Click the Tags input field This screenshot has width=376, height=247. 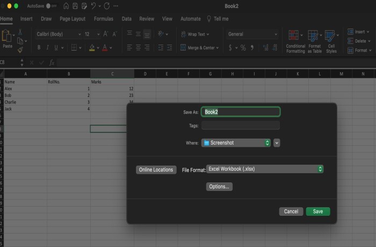click(240, 125)
